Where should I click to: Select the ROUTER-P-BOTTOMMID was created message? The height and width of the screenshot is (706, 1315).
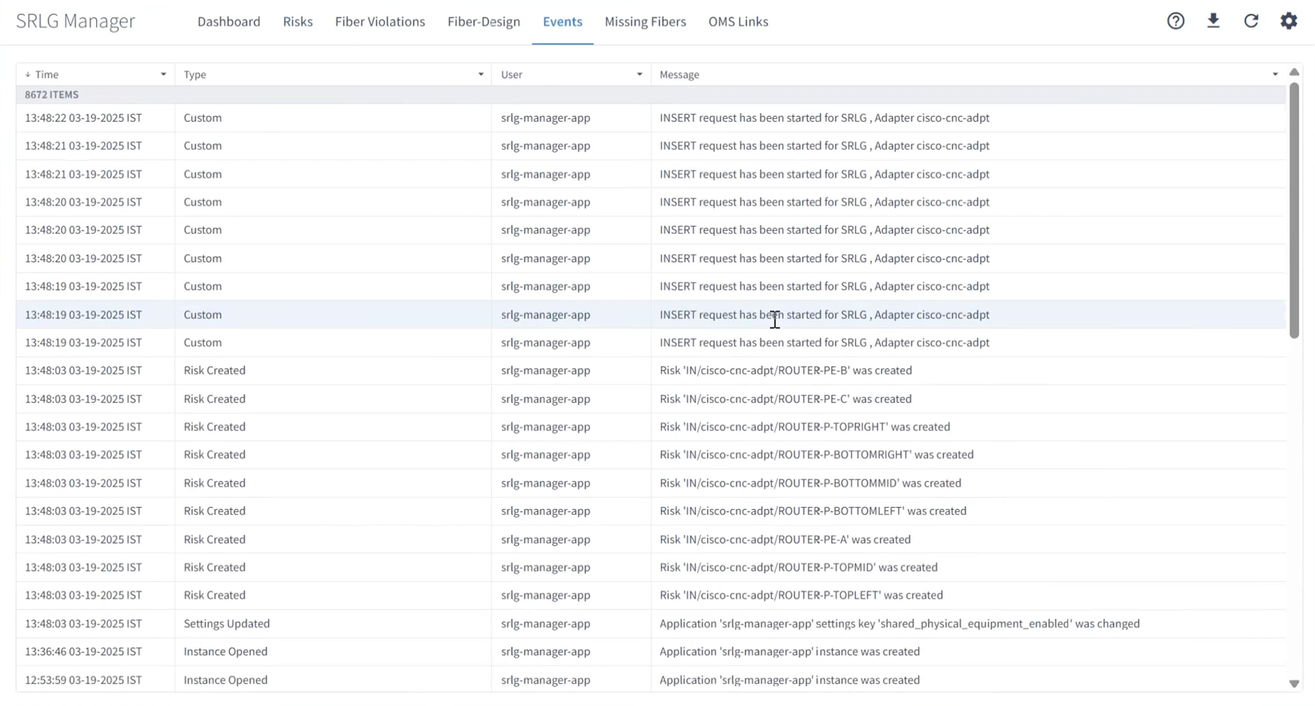pyautogui.click(x=810, y=483)
